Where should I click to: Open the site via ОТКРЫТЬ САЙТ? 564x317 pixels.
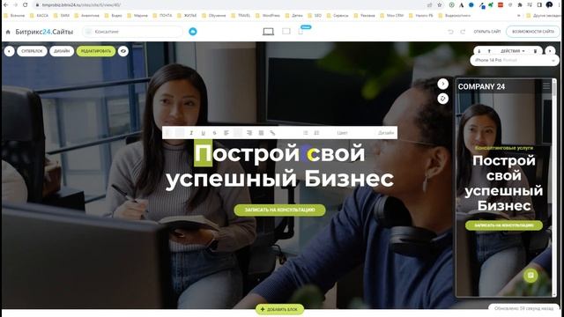click(x=487, y=32)
